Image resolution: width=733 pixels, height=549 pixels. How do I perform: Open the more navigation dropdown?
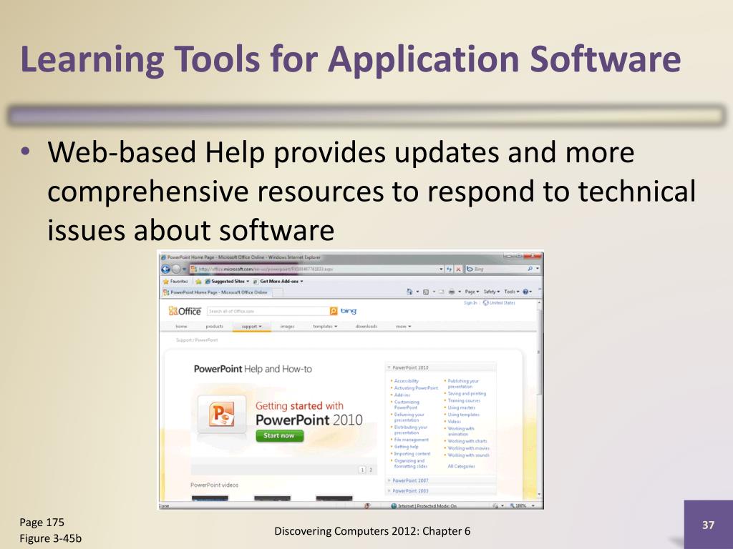tap(404, 327)
